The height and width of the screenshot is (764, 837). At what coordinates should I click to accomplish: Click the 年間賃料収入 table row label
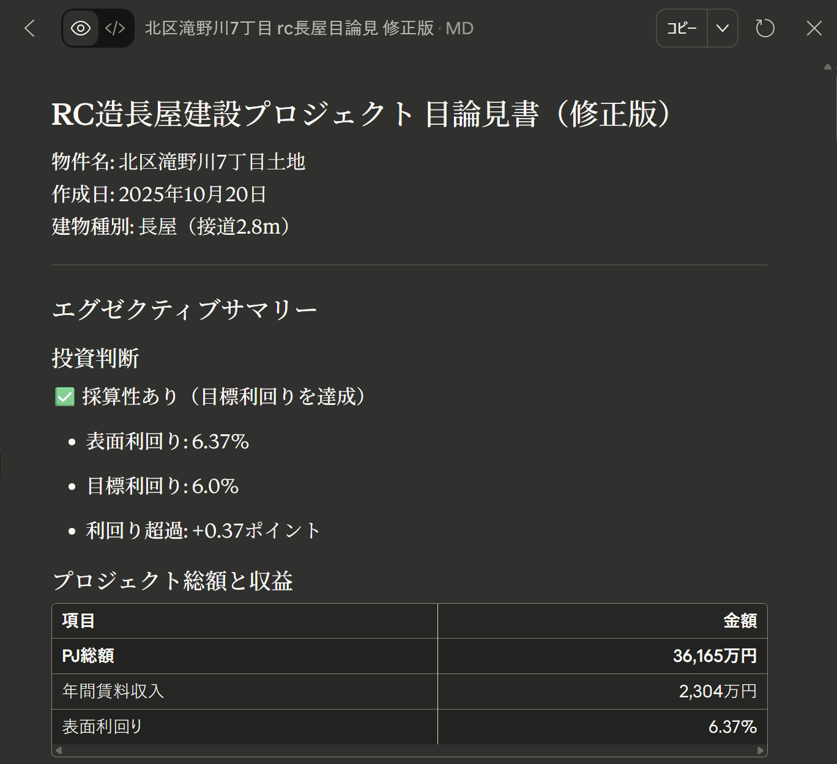pyautogui.click(x=113, y=691)
